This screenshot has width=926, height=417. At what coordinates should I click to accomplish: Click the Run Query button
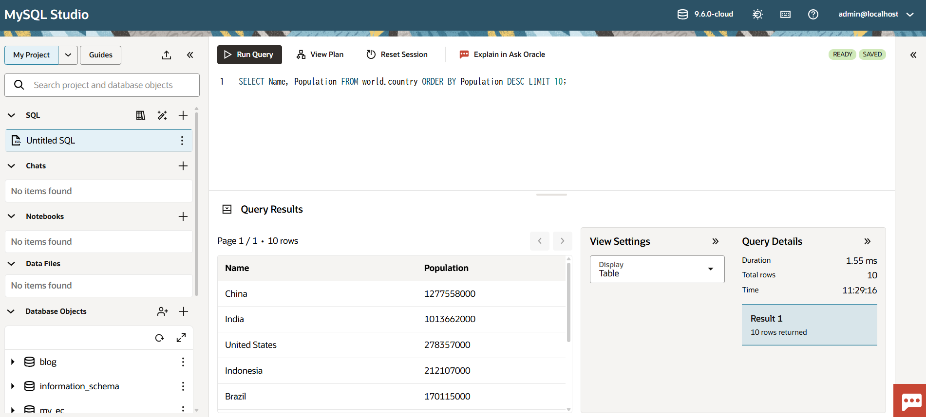249,54
